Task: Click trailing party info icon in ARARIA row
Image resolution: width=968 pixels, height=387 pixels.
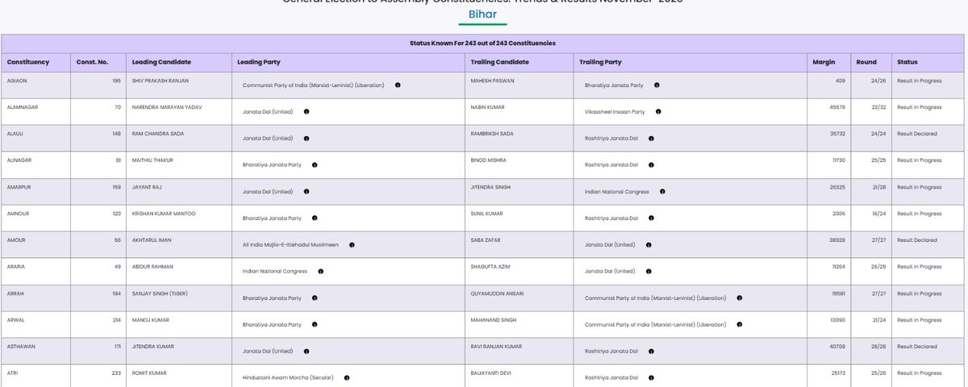Action: (649, 271)
